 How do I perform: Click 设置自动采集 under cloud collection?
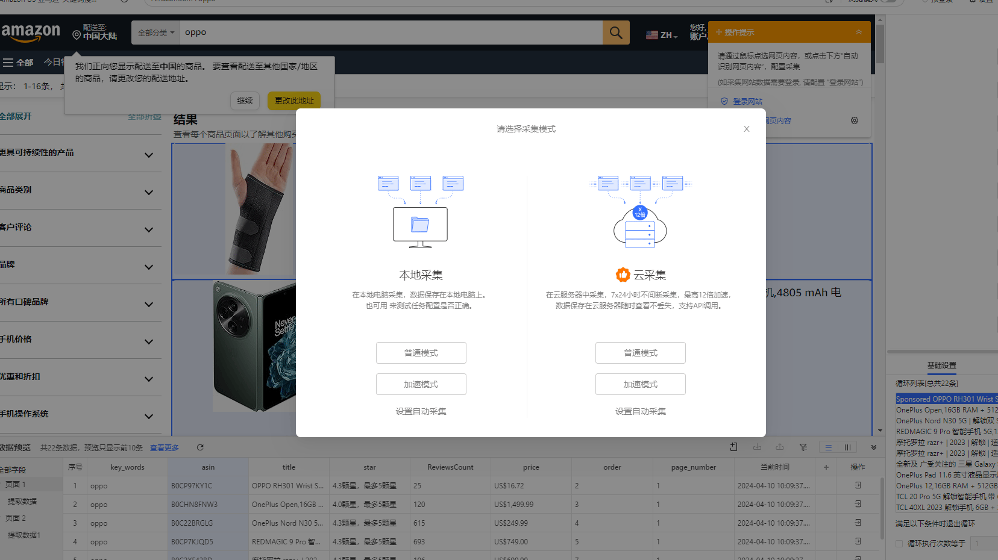(641, 411)
